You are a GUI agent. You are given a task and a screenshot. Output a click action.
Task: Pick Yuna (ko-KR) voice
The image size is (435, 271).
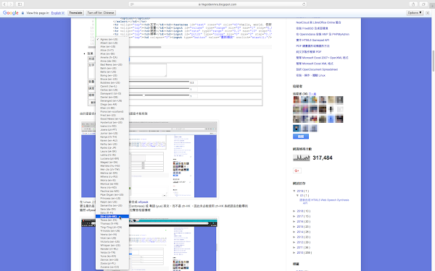[x=112, y=256]
